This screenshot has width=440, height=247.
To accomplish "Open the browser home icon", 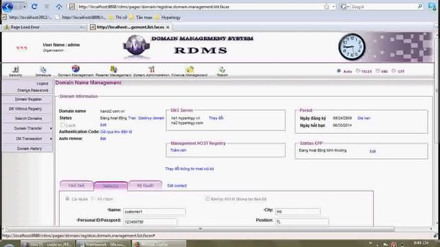I will coord(59,7).
